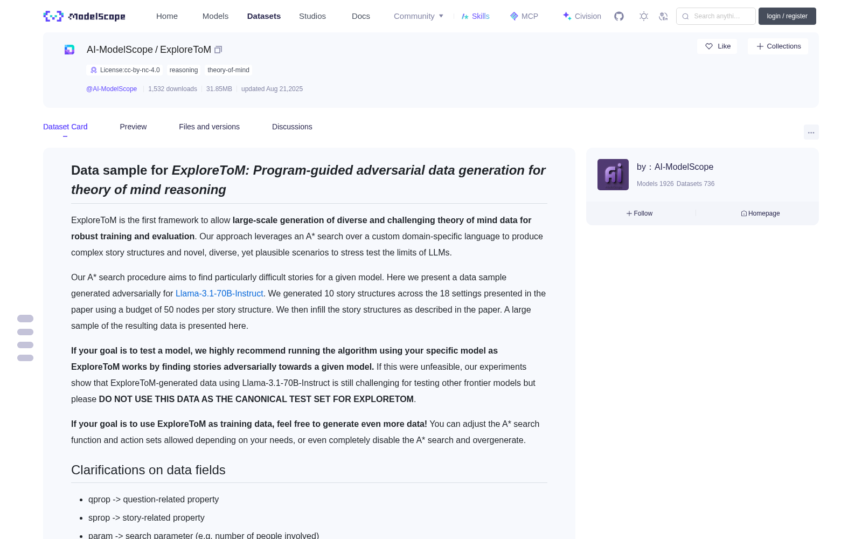This screenshot has width=862, height=539.
Task: Click the AI-ModelScope namespace in title
Action: coord(120,50)
